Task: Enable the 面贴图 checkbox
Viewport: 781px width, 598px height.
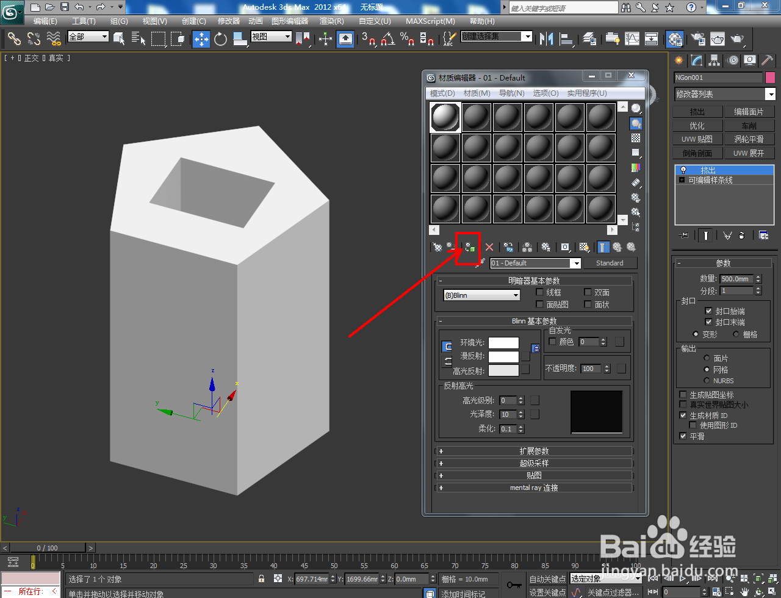Action: (539, 304)
